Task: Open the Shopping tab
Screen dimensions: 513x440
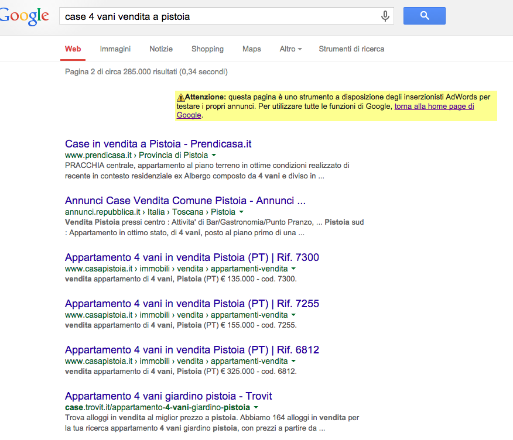Action: coord(207,49)
